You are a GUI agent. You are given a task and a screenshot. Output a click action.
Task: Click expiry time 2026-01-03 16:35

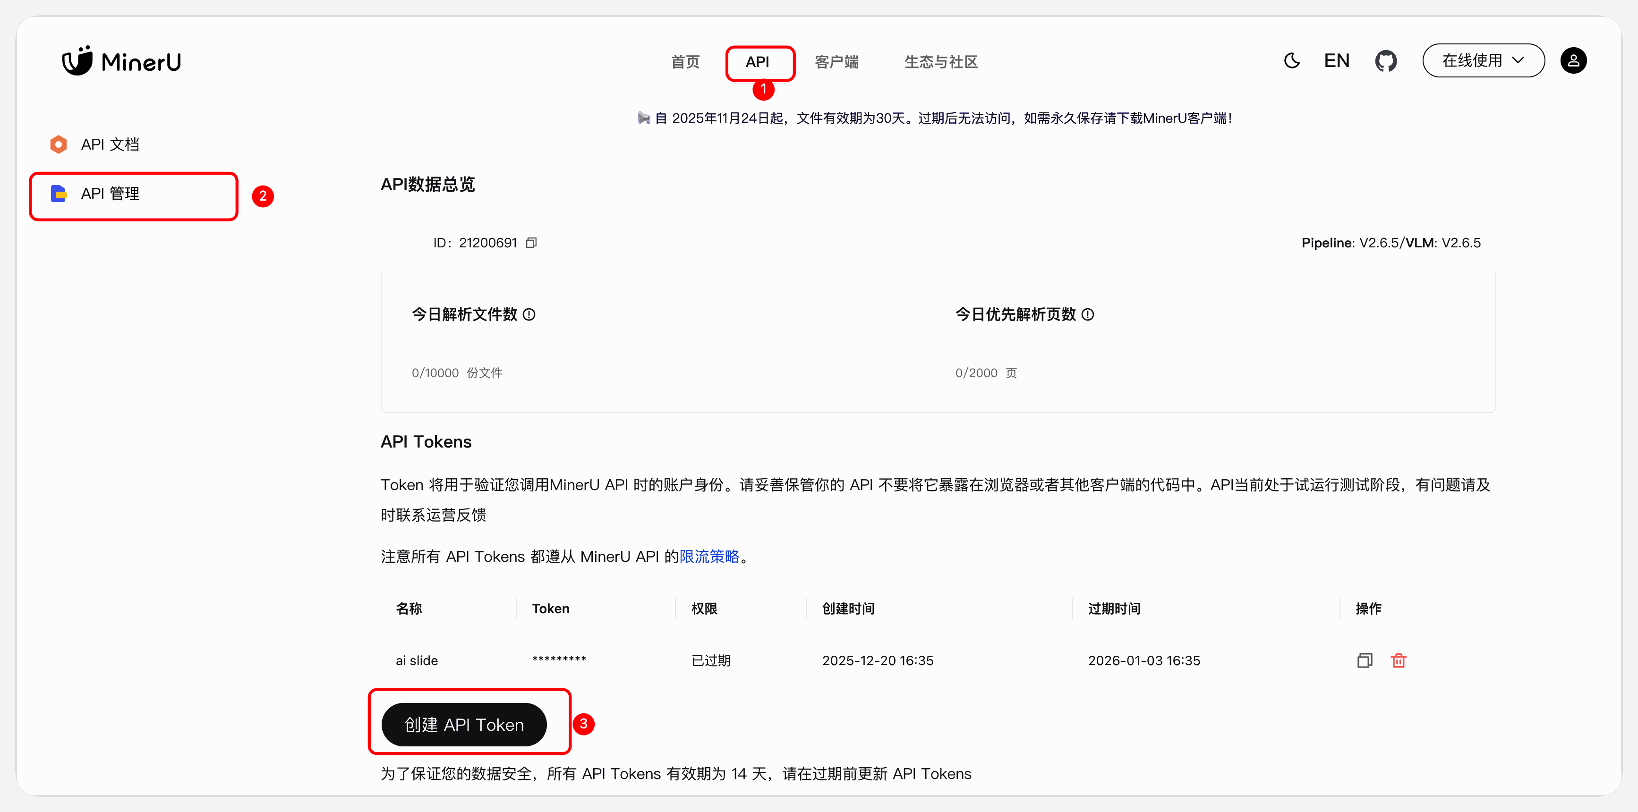click(x=1144, y=661)
